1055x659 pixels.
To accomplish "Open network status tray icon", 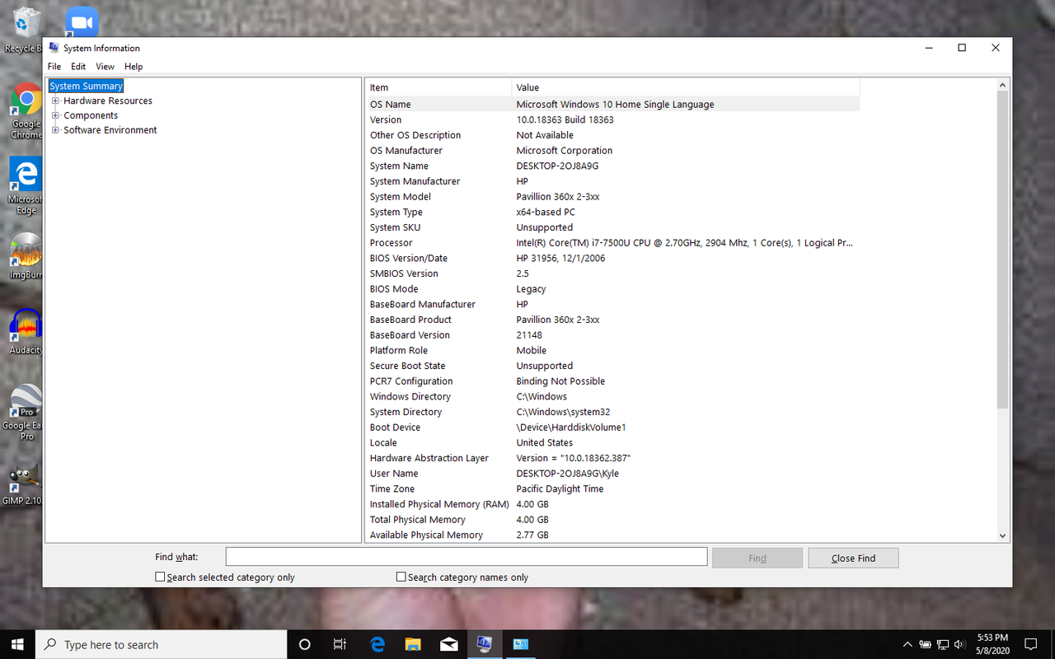I will [942, 644].
